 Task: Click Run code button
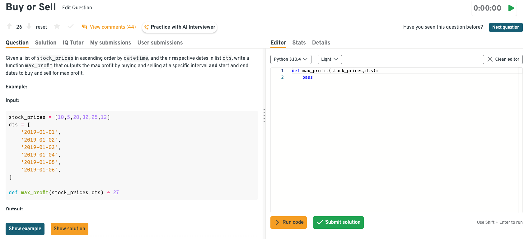click(288, 222)
